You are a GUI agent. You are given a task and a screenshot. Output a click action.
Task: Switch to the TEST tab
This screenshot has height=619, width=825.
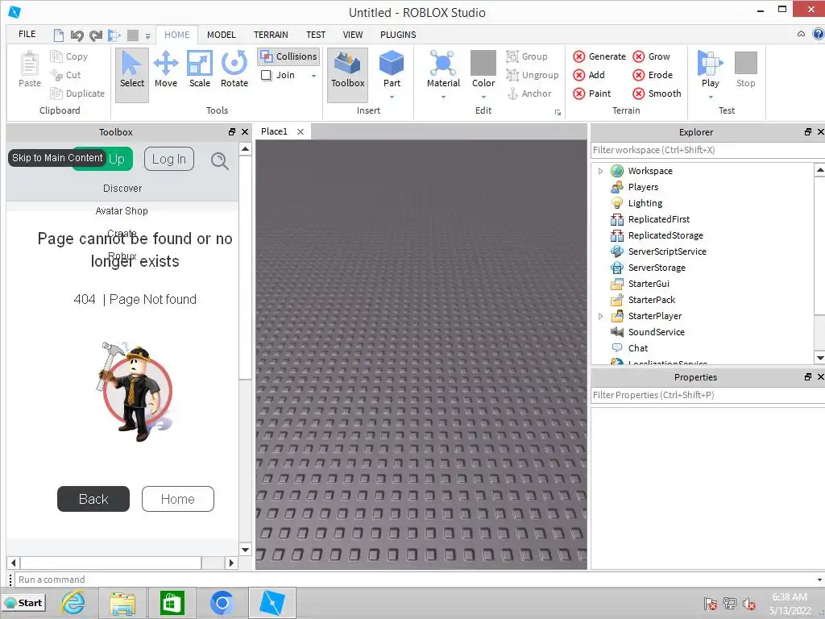click(x=316, y=35)
